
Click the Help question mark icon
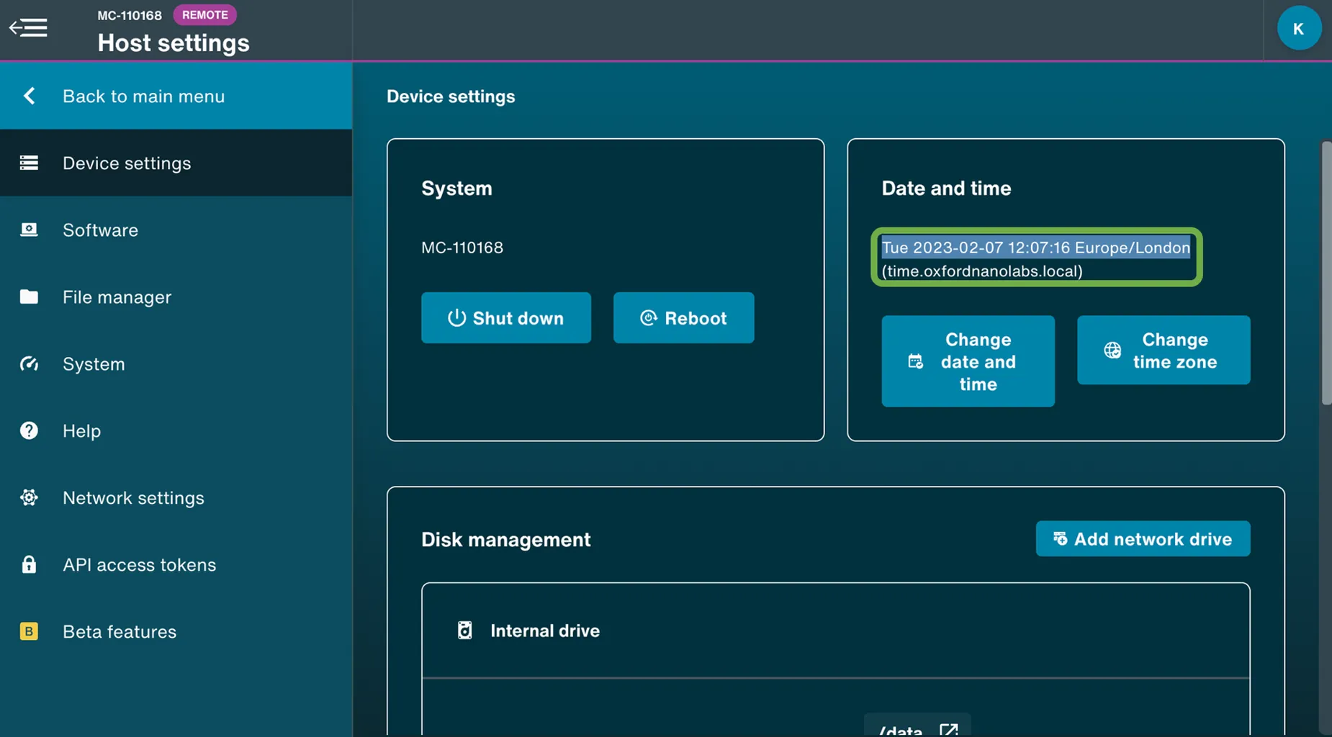coord(29,430)
